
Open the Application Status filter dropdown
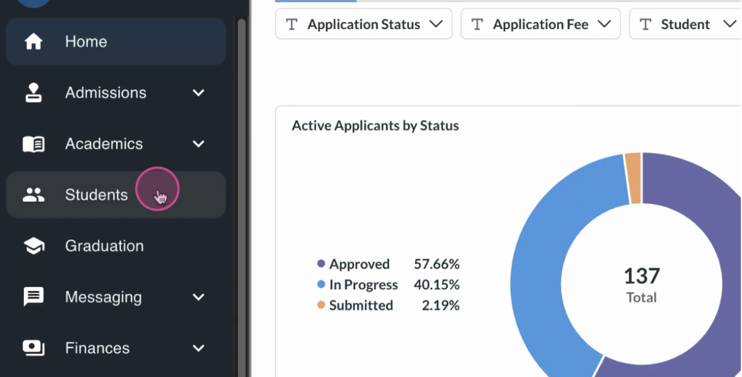[x=364, y=24]
